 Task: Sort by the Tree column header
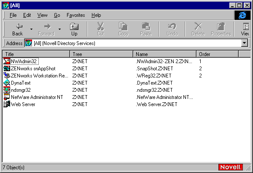102,54
